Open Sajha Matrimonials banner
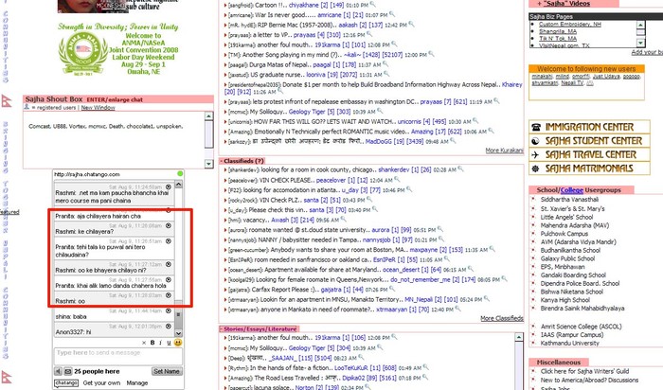 click(x=589, y=168)
